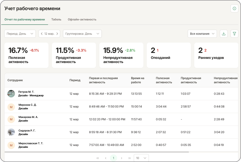Click the info icon in top right corner
The width and height of the screenshot is (241, 162).
234,8
